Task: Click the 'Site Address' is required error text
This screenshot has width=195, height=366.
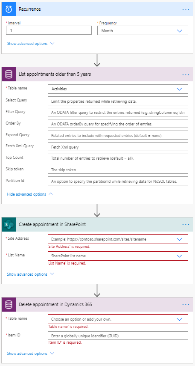Action: (x=69, y=247)
